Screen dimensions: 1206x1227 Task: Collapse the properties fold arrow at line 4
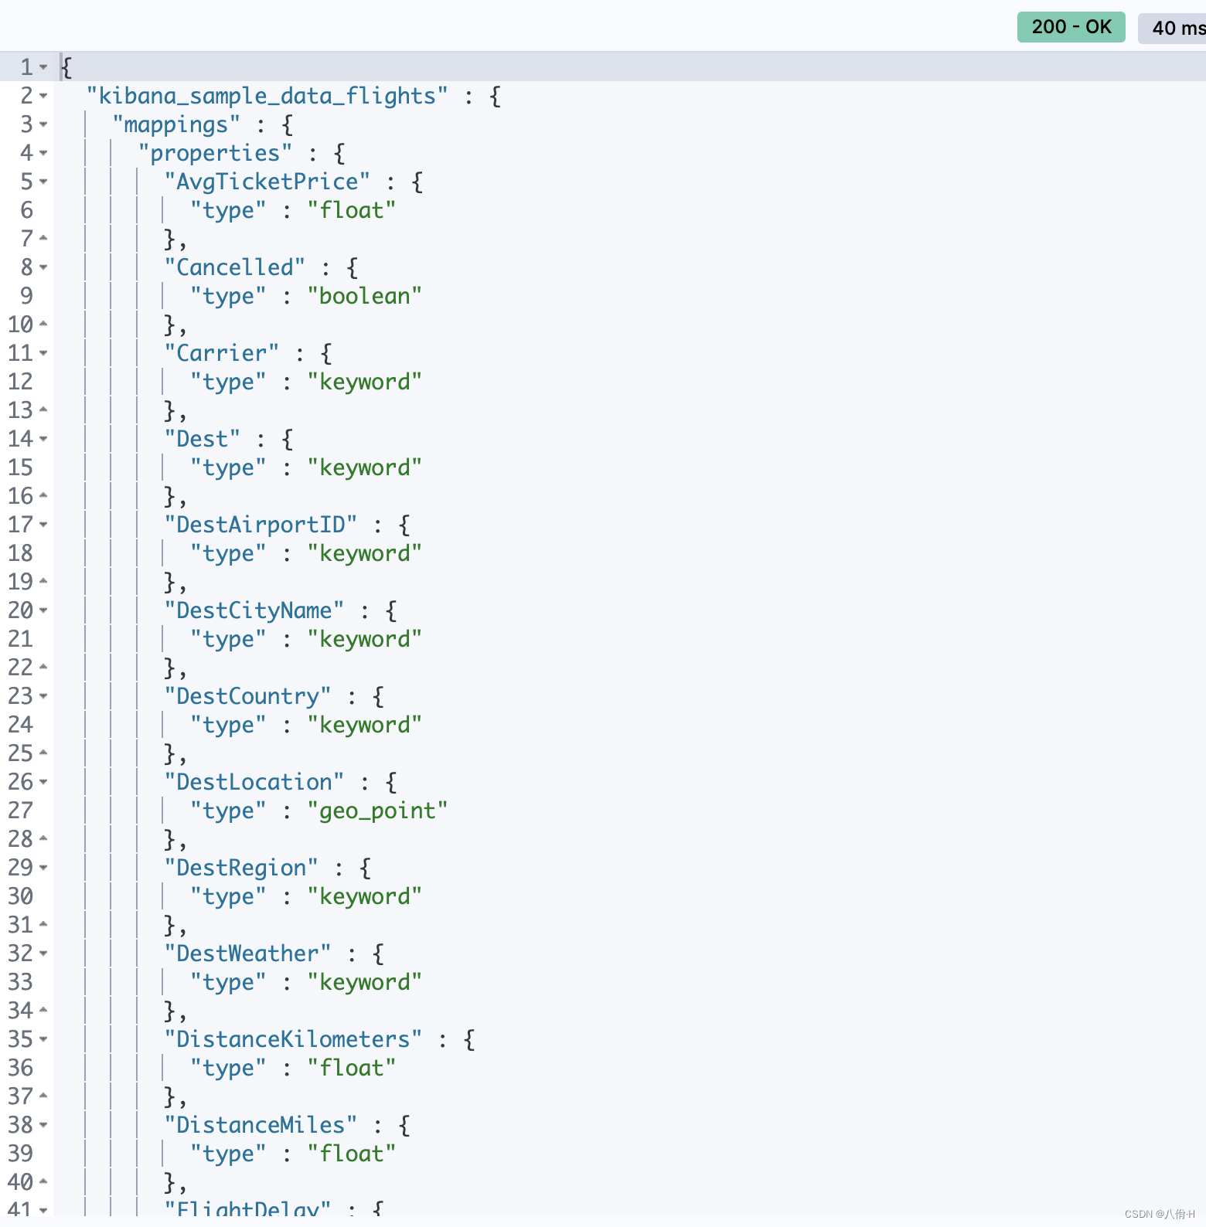pos(43,153)
